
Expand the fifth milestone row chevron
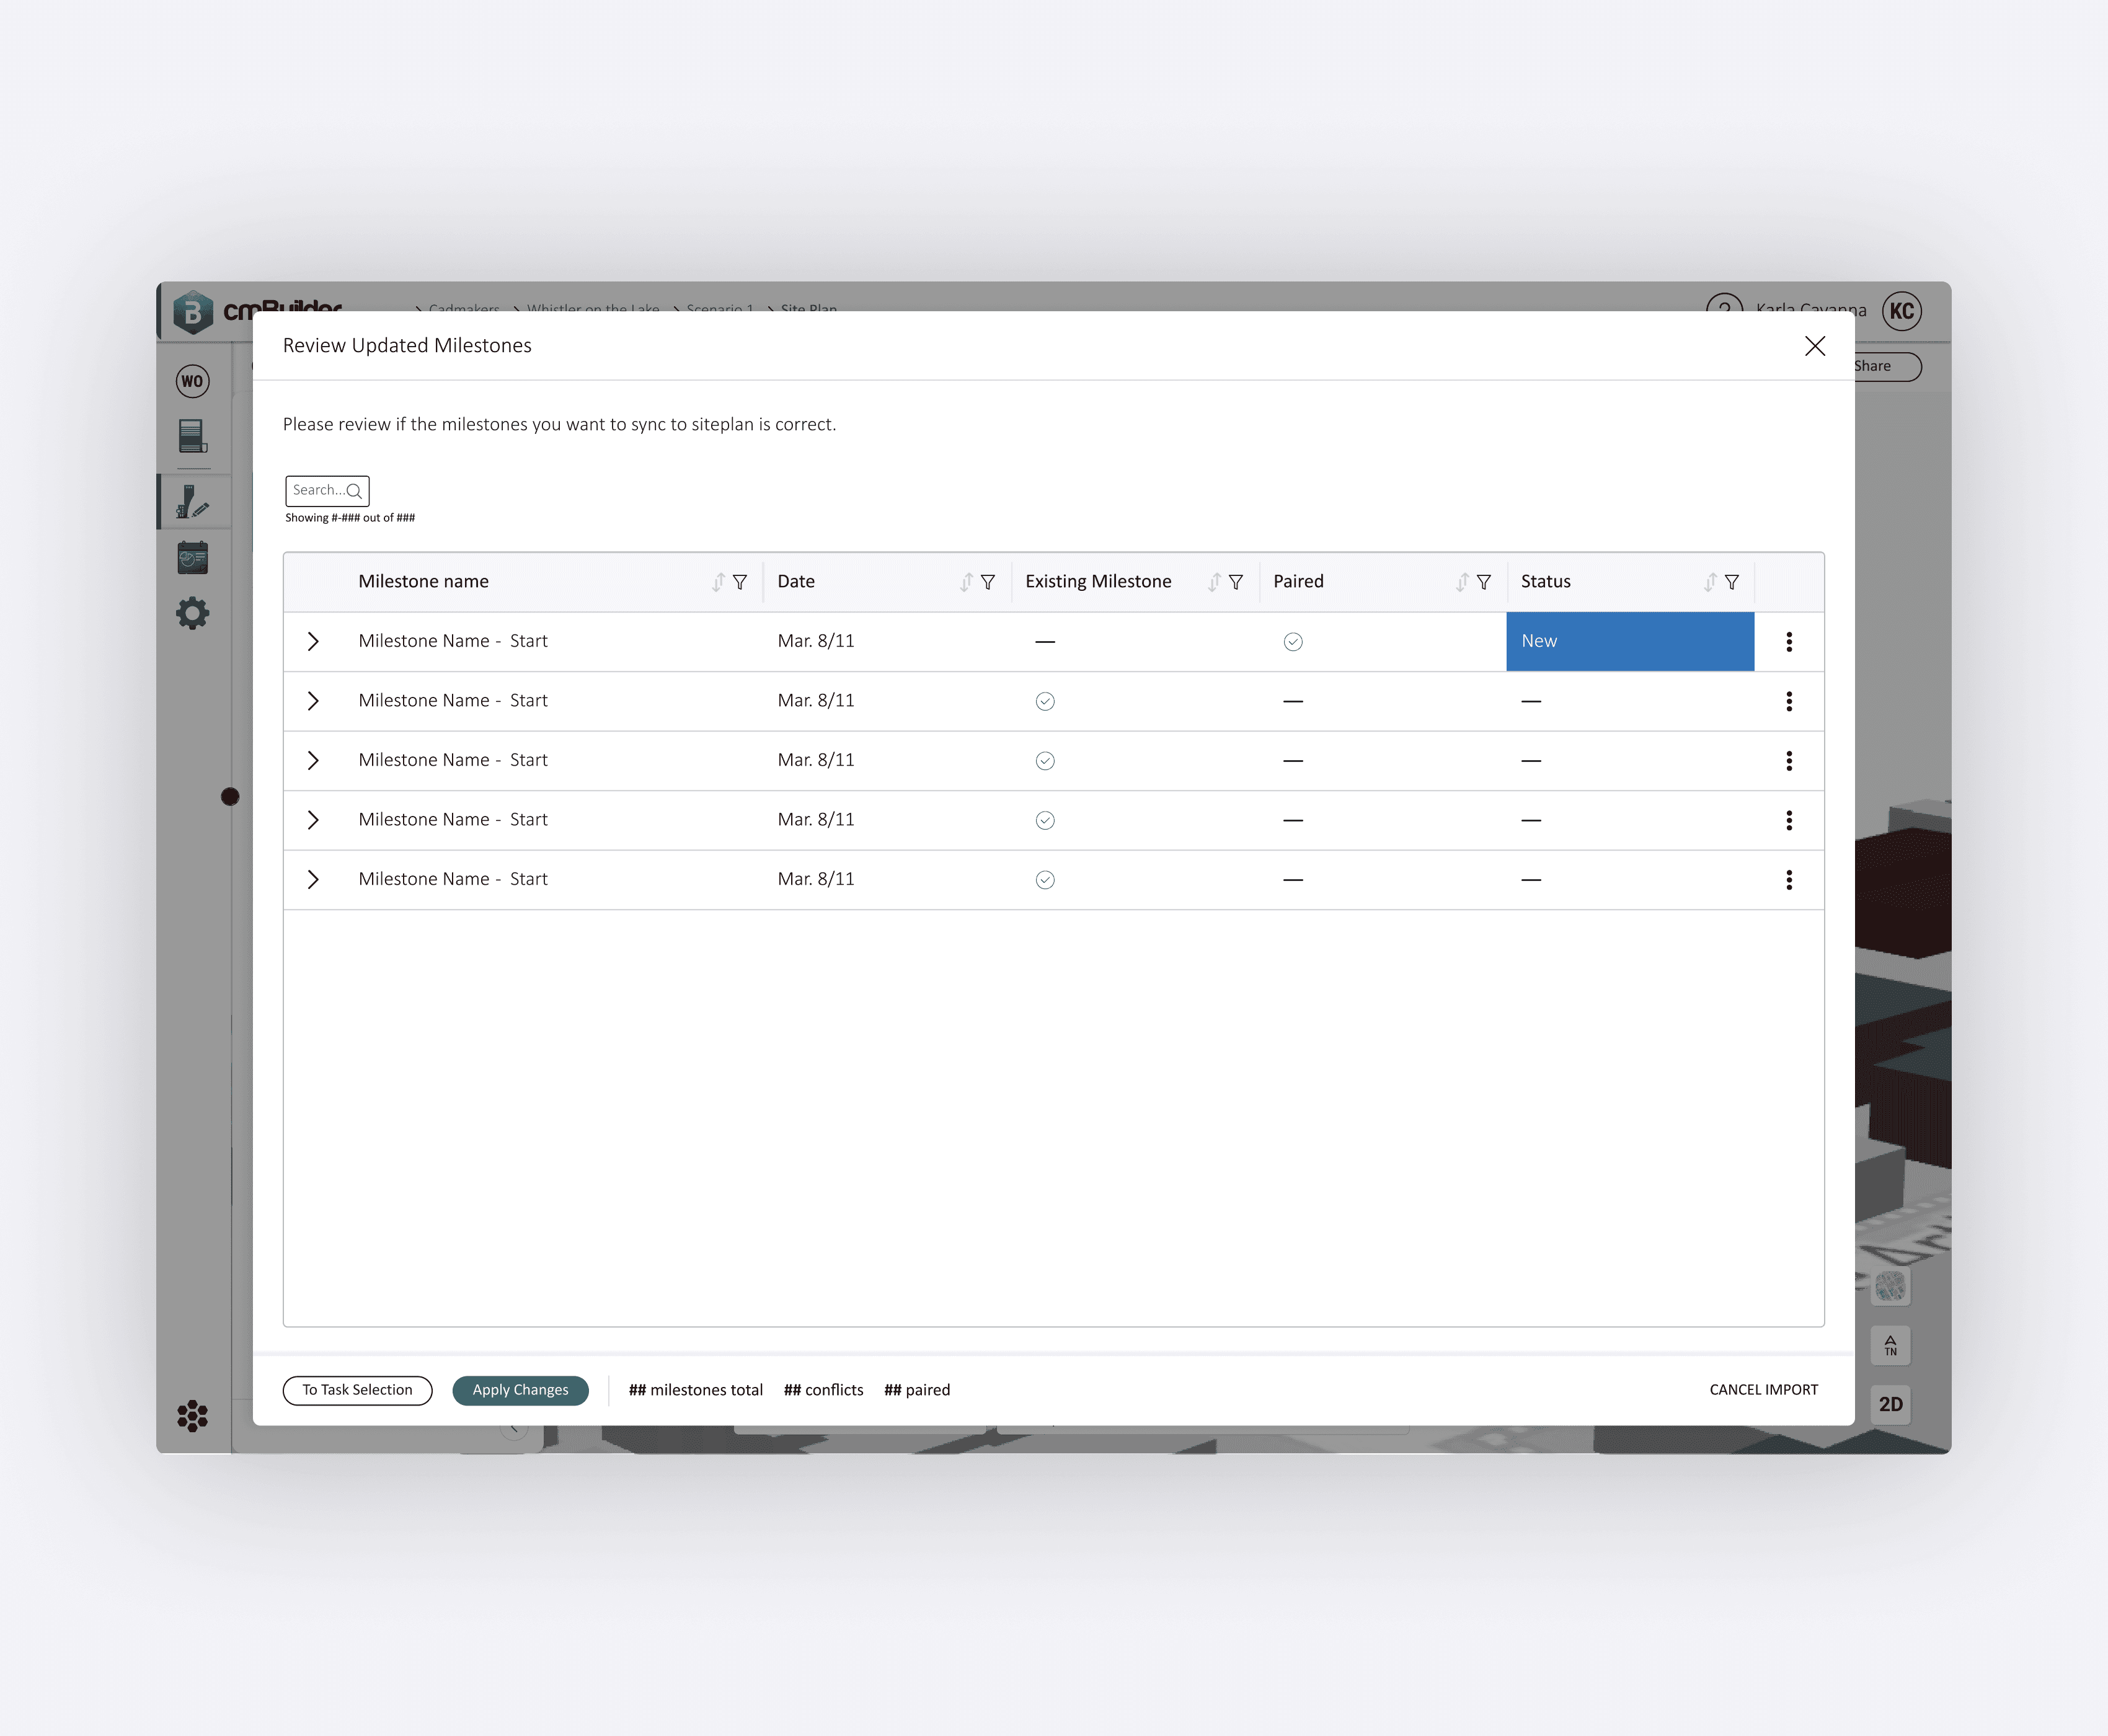point(313,880)
